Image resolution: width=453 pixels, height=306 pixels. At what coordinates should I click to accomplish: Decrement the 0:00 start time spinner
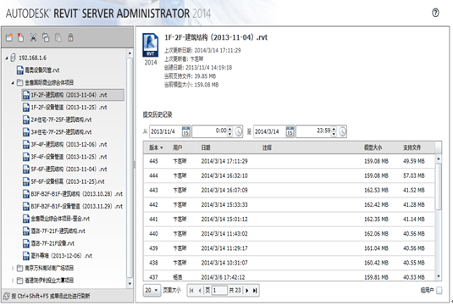click(230, 134)
